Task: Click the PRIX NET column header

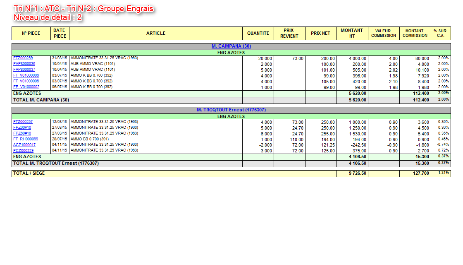Action: 320,34
